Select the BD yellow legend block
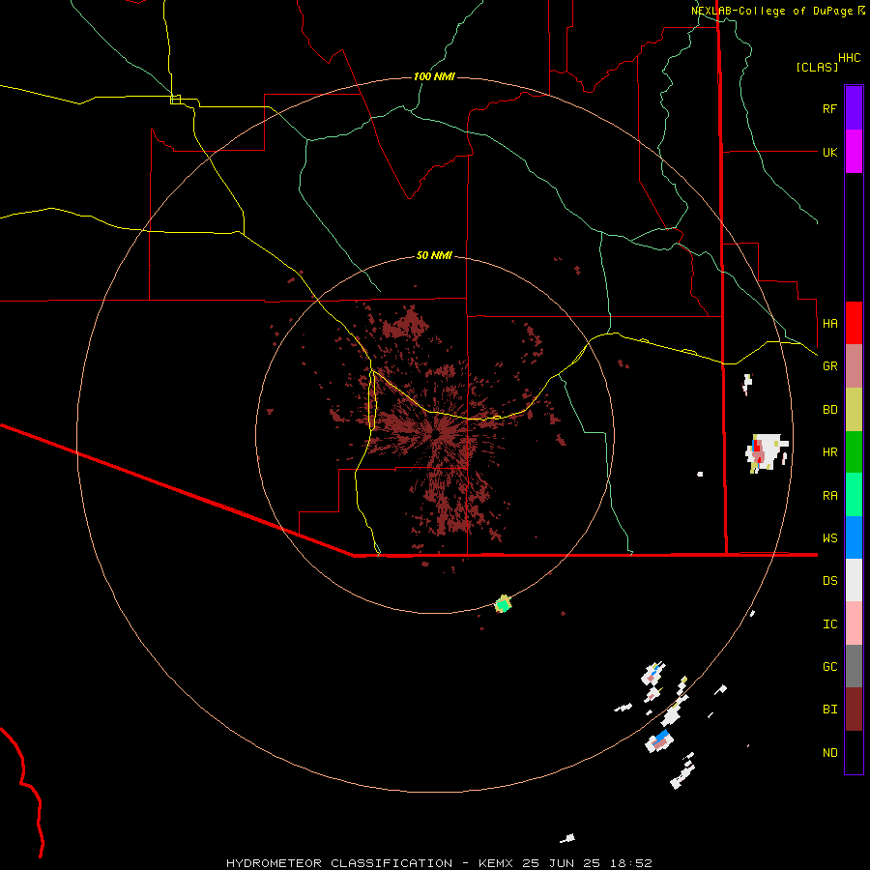Screen dimensions: 870x870 pyautogui.click(x=854, y=410)
